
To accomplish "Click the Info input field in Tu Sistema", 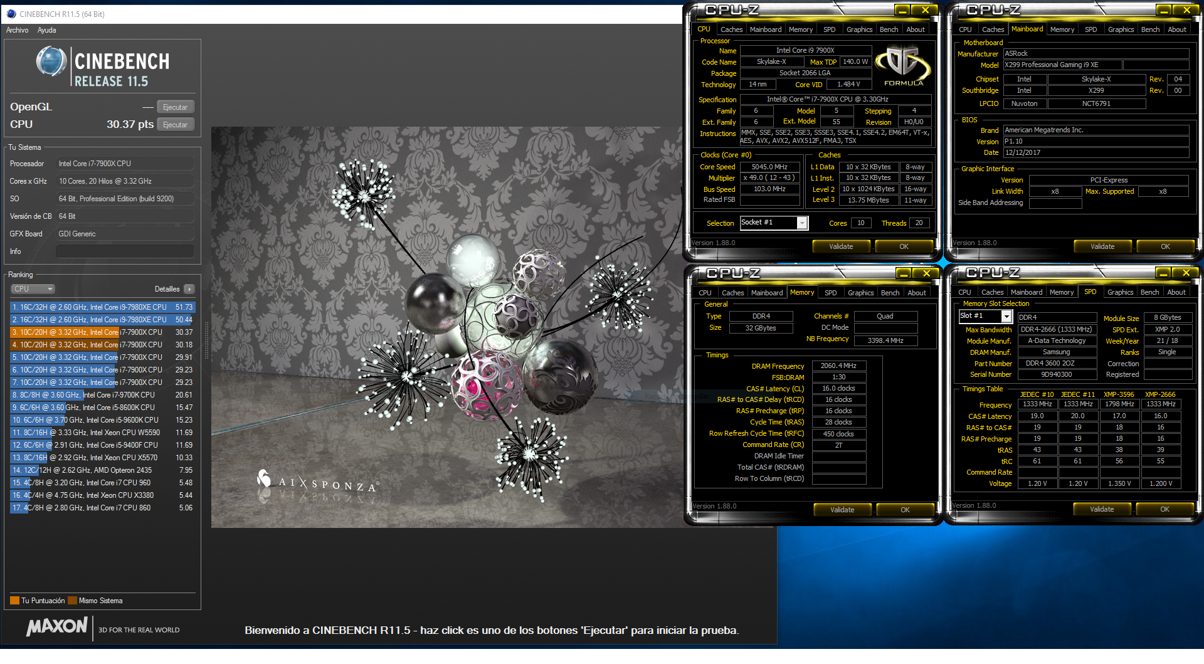I will (124, 251).
